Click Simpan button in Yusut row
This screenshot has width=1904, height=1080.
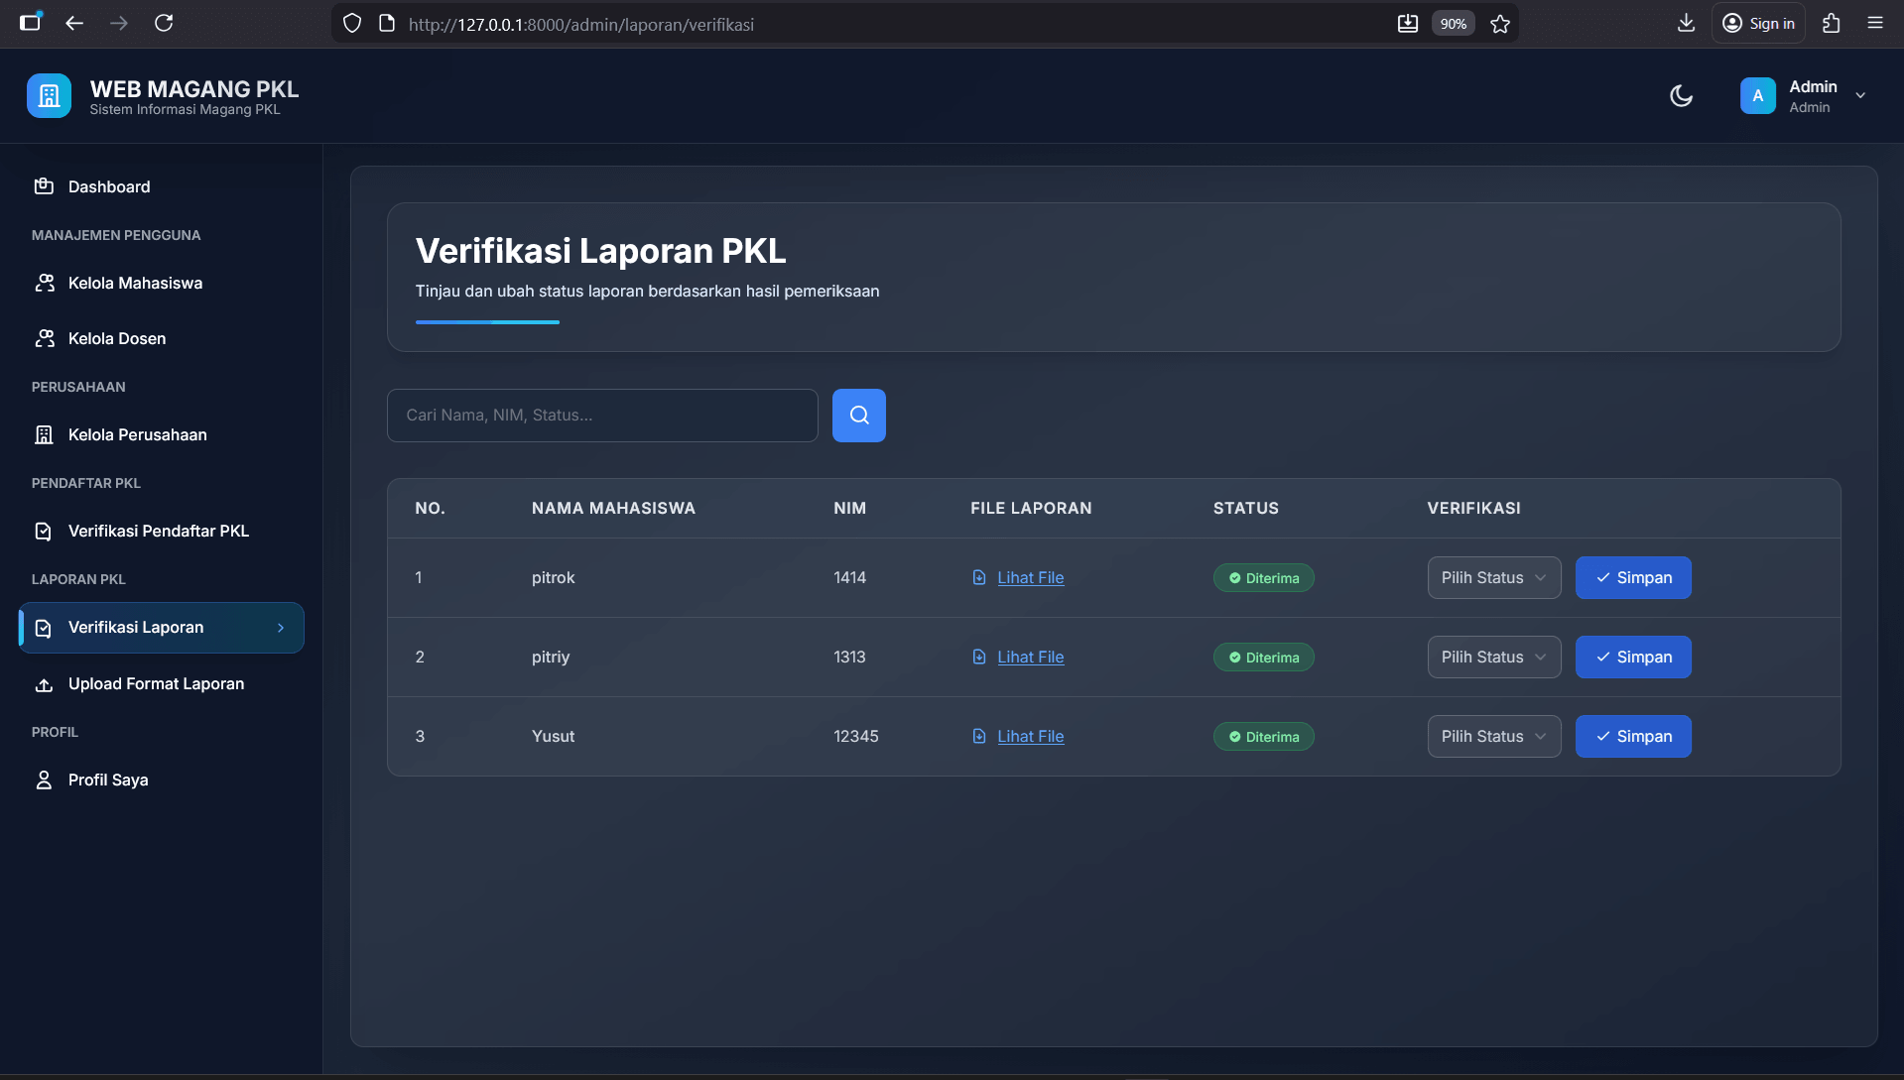coord(1633,737)
